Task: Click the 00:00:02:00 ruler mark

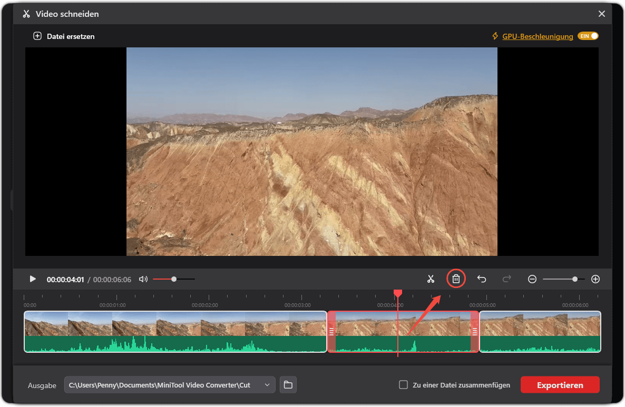Action: click(205, 305)
